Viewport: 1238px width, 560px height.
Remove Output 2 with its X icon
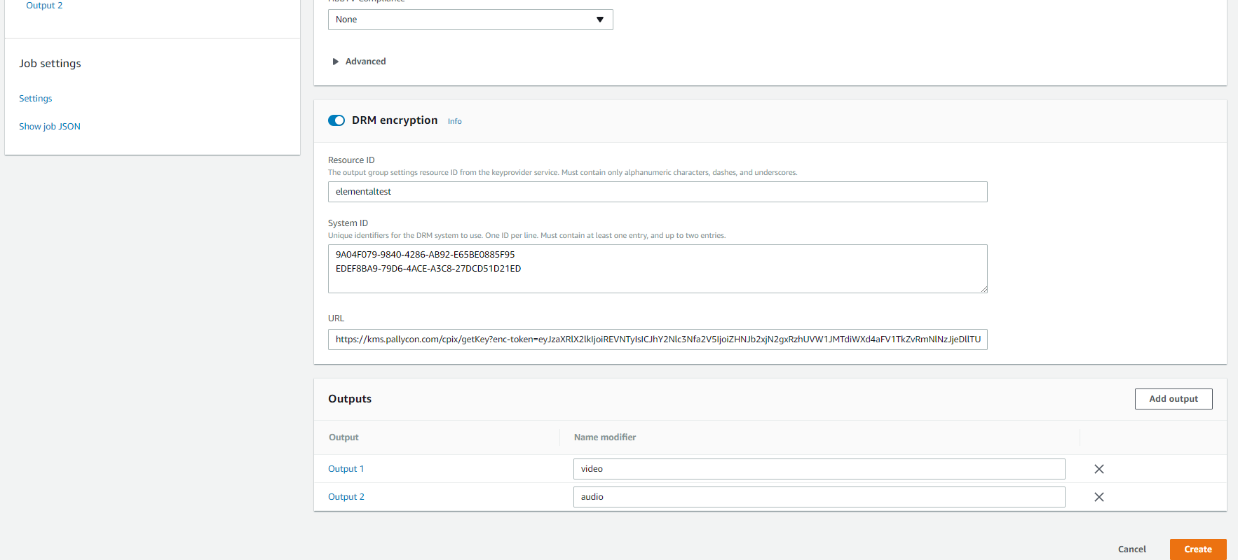click(x=1098, y=497)
